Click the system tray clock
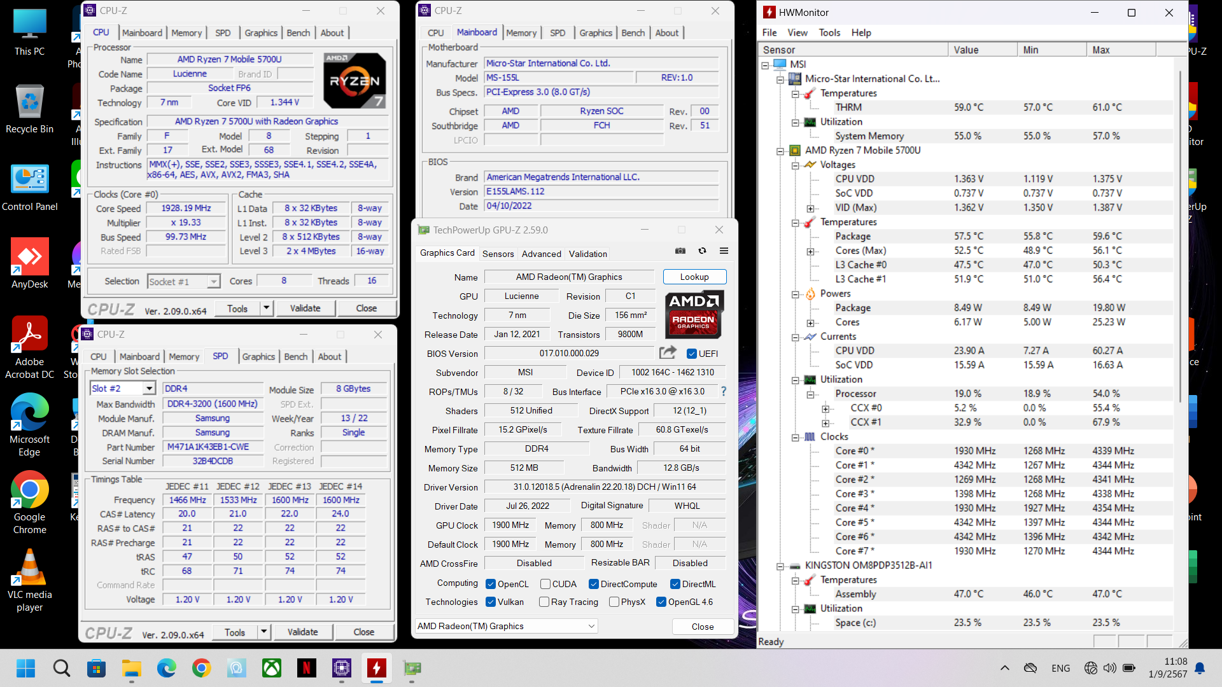 click(1168, 668)
